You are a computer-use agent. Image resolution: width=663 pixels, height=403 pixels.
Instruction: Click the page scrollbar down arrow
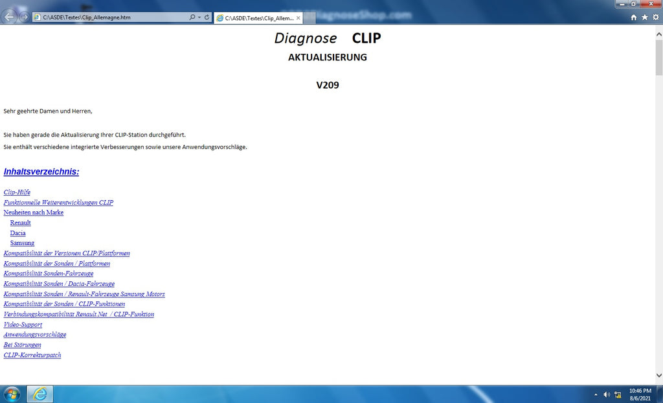click(658, 375)
